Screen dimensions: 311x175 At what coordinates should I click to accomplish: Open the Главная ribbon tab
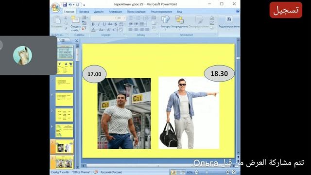tap(69, 12)
